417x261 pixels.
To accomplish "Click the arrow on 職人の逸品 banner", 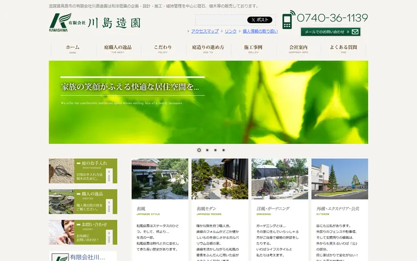I will pyautogui.click(x=109, y=207).
